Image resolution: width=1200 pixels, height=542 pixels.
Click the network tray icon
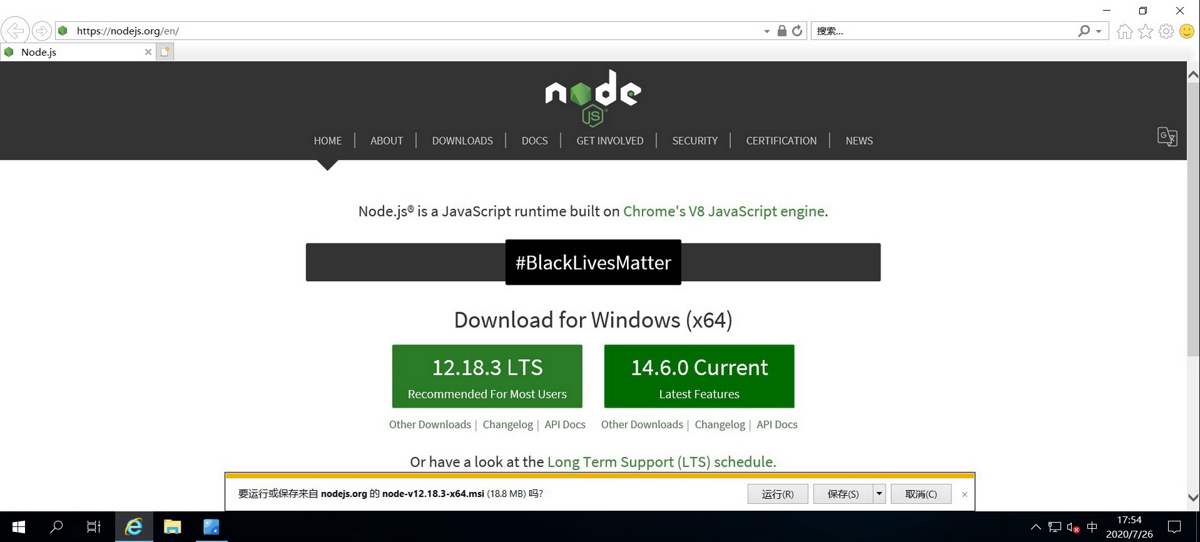click(x=1055, y=527)
